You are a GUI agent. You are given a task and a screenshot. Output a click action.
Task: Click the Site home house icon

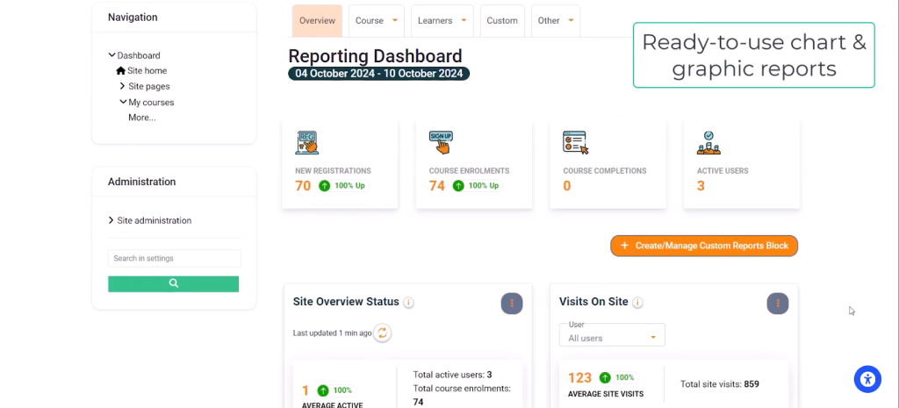tap(120, 70)
